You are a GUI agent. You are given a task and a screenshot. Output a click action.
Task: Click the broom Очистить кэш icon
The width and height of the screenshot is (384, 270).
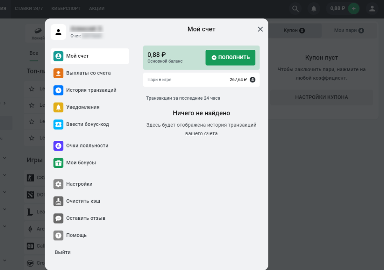coord(58,201)
